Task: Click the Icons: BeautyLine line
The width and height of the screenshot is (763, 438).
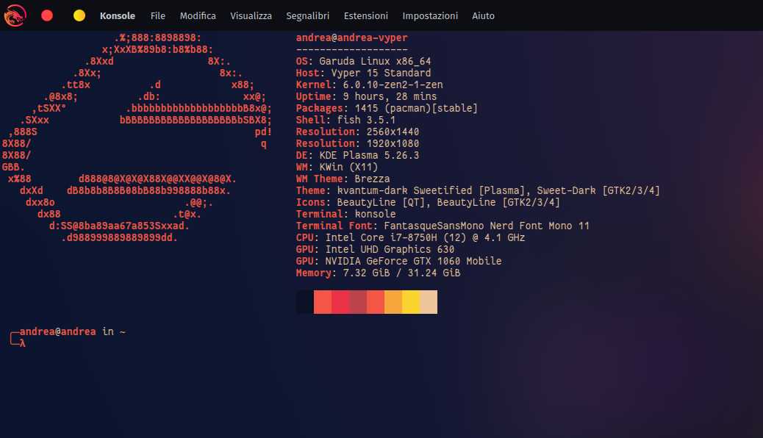Action: (x=428, y=202)
